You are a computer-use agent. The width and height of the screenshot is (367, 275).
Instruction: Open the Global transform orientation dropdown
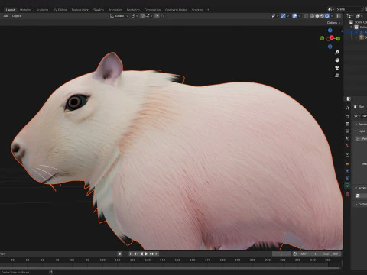click(x=119, y=16)
